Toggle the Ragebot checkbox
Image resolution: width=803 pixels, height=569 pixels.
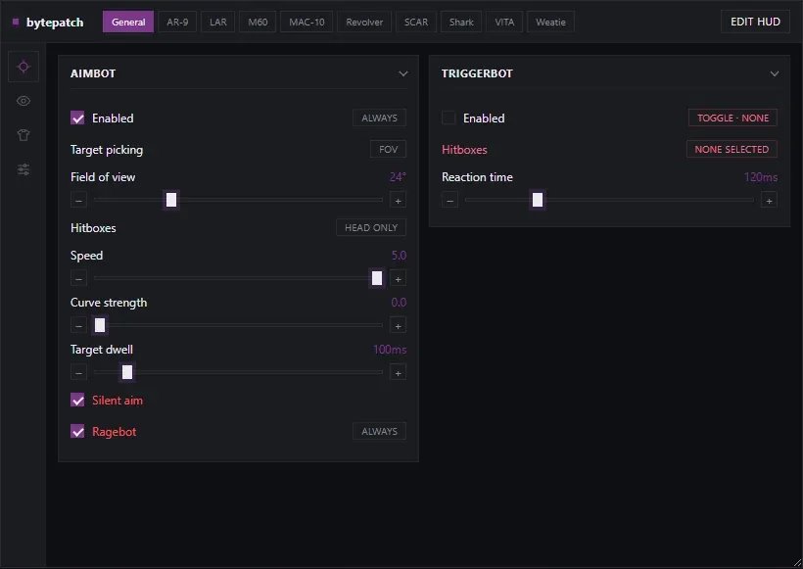pyautogui.click(x=77, y=432)
